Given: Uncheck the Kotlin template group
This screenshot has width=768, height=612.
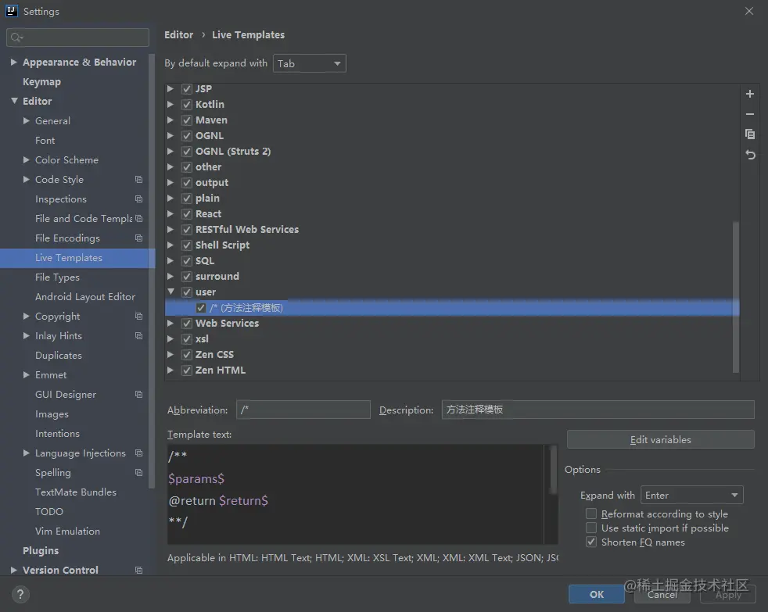Looking at the screenshot, I should pos(187,105).
